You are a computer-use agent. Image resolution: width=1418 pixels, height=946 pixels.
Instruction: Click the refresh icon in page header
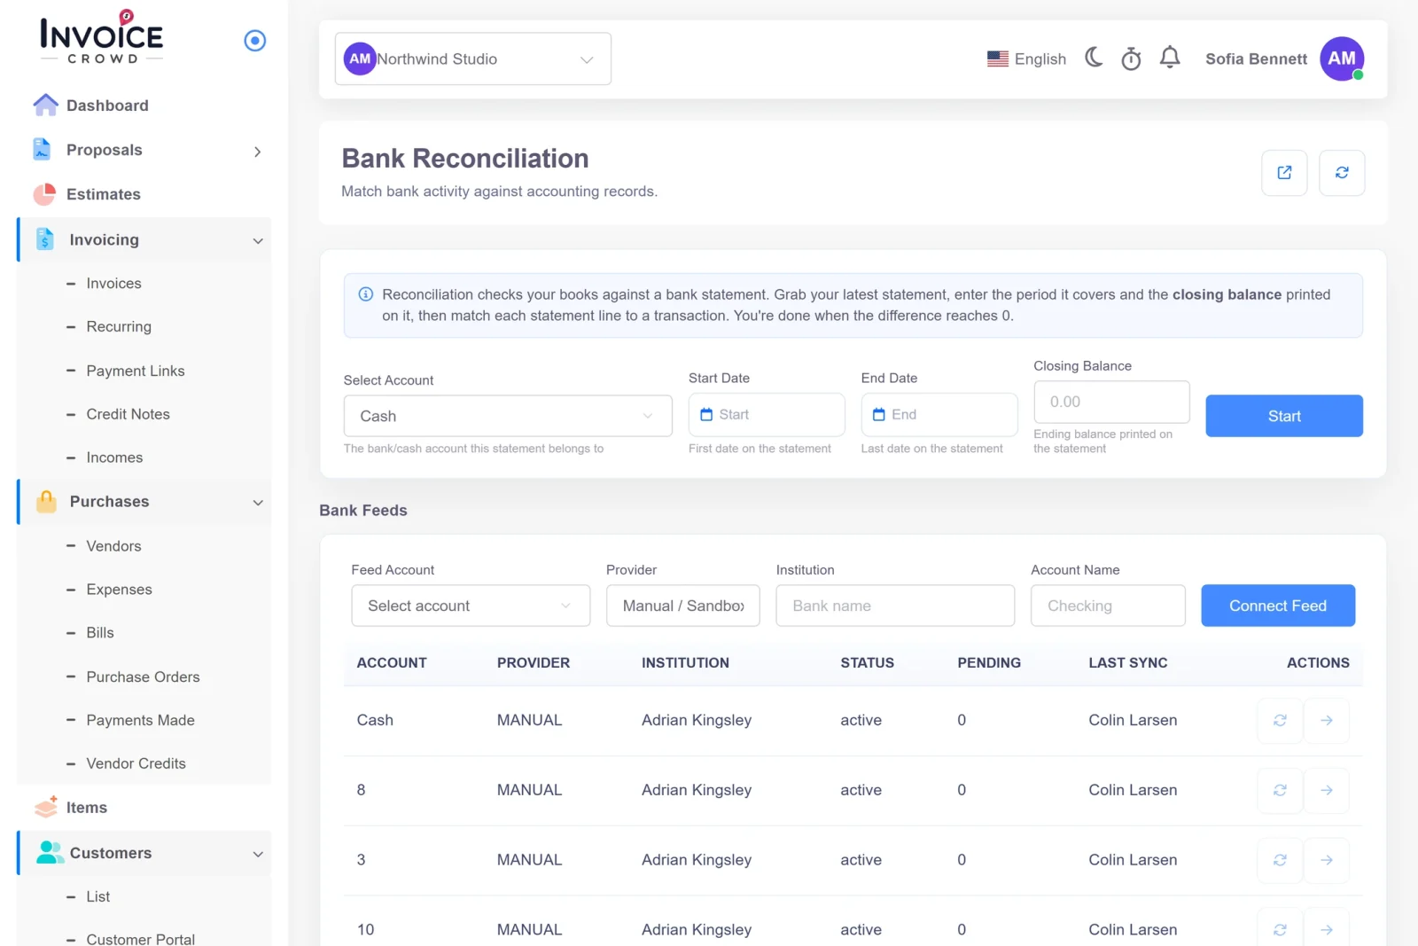click(x=1342, y=173)
